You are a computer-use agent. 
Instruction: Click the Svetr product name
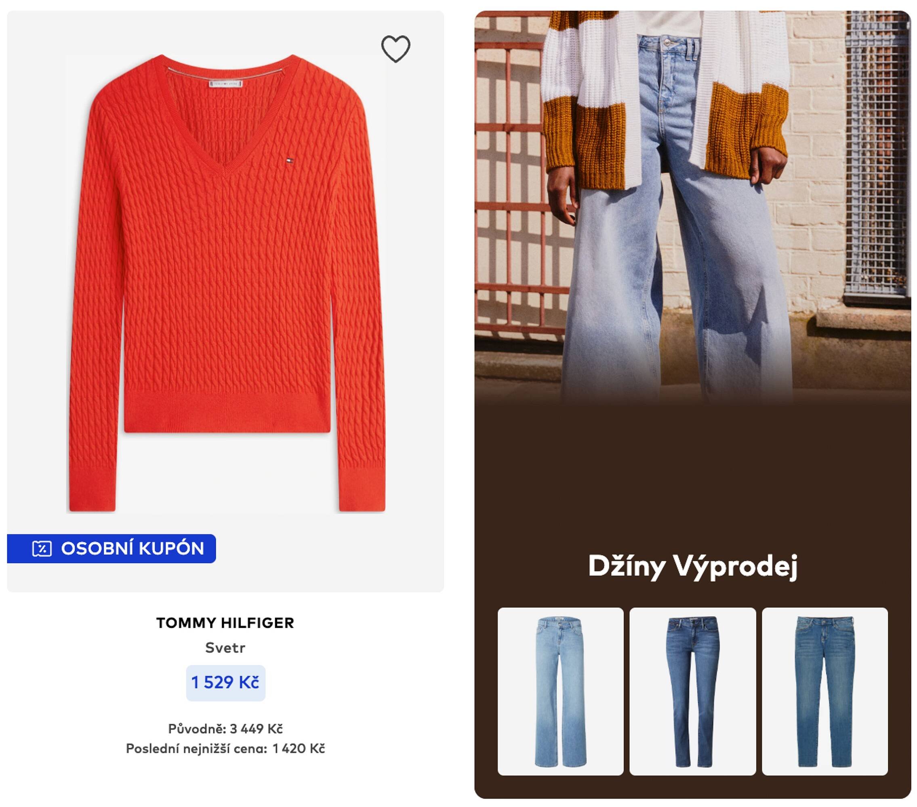click(225, 648)
